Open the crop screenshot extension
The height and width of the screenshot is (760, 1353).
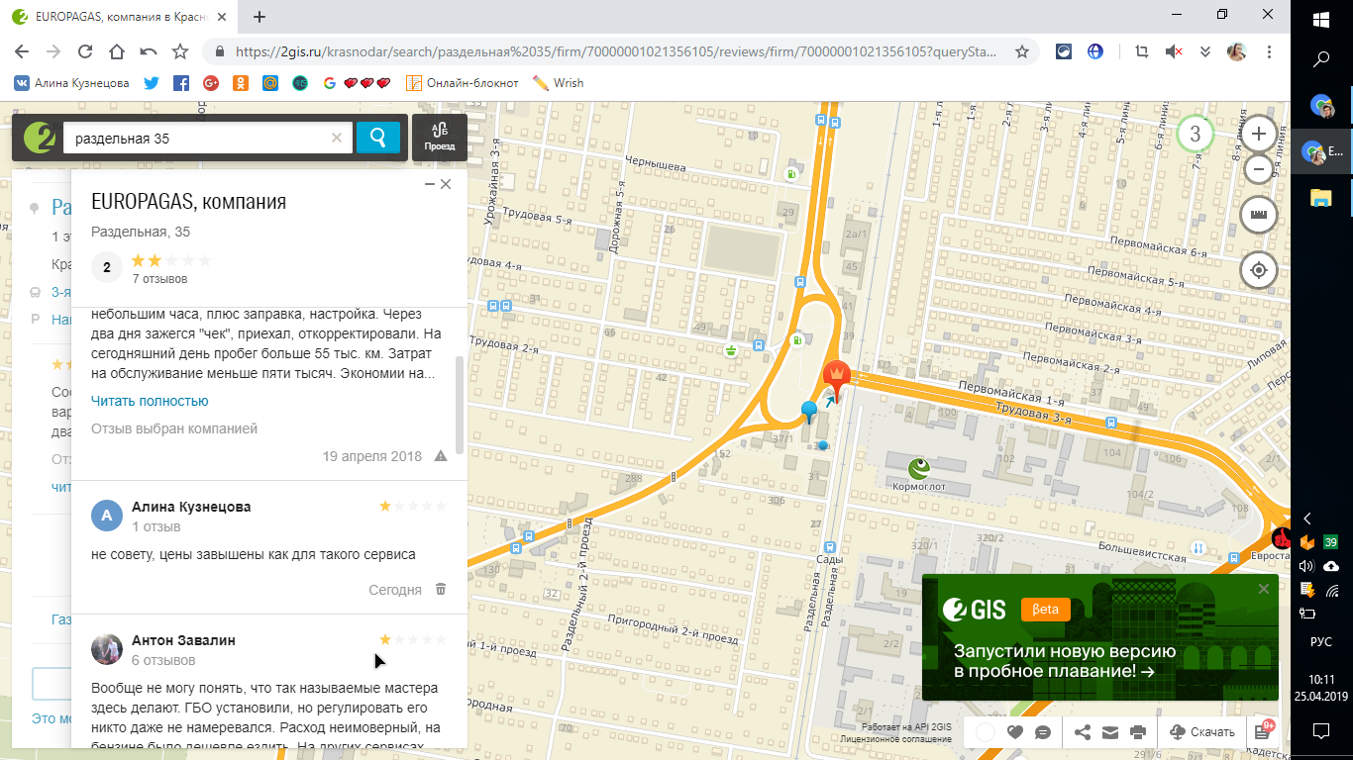(1142, 51)
